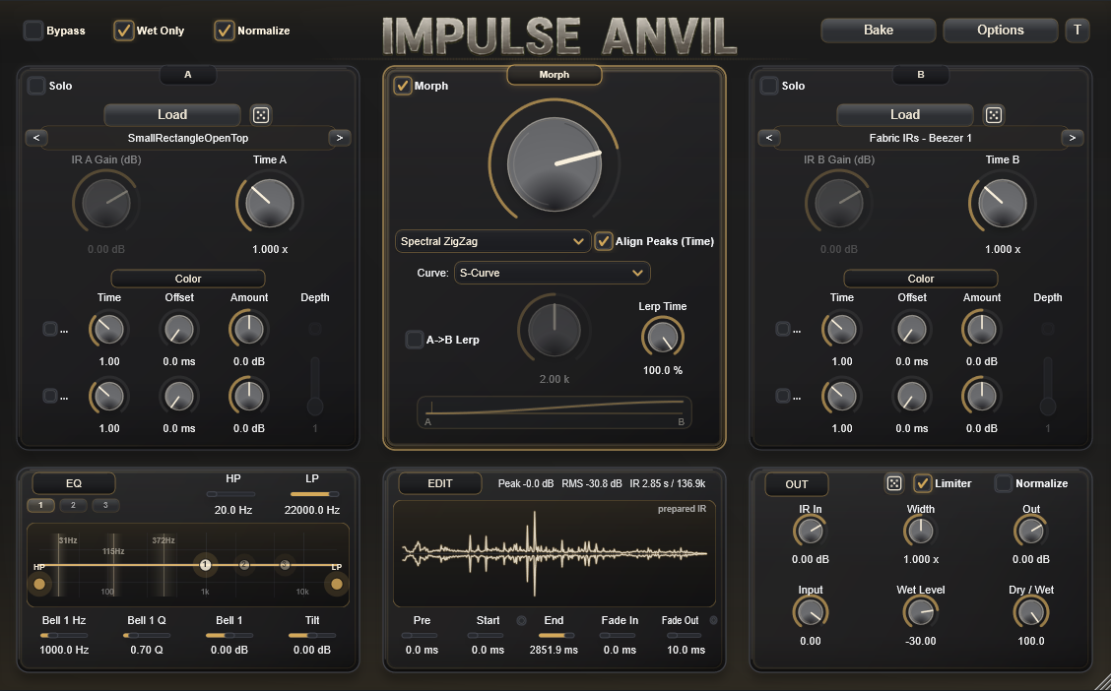Click the prepared IR waveform display
Screen dimensions: 1111x691
click(555, 553)
